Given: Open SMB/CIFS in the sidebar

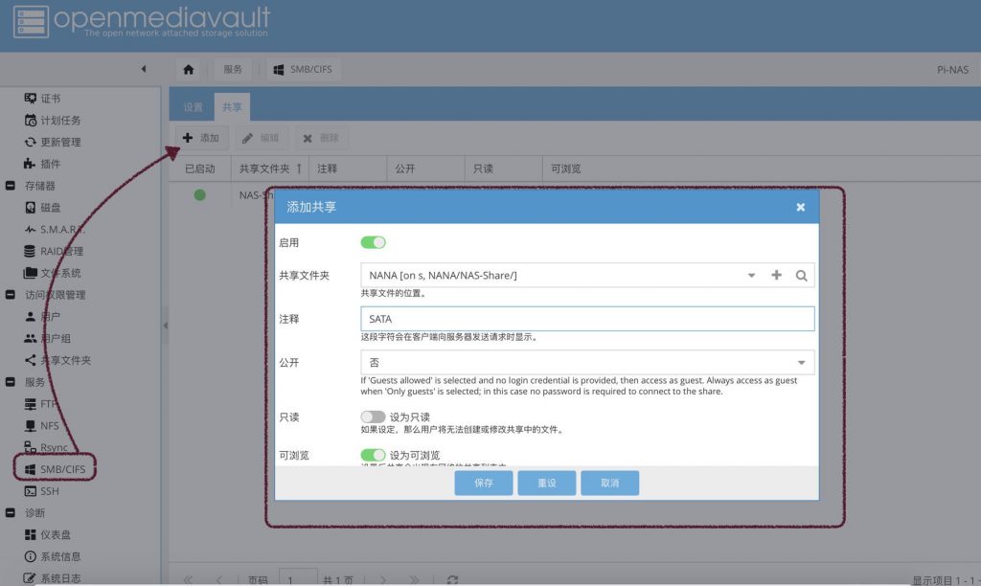Looking at the screenshot, I should coord(55,469).
